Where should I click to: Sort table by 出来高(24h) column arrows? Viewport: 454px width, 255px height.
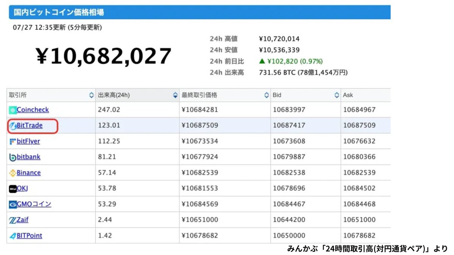(x=175, y=96)
